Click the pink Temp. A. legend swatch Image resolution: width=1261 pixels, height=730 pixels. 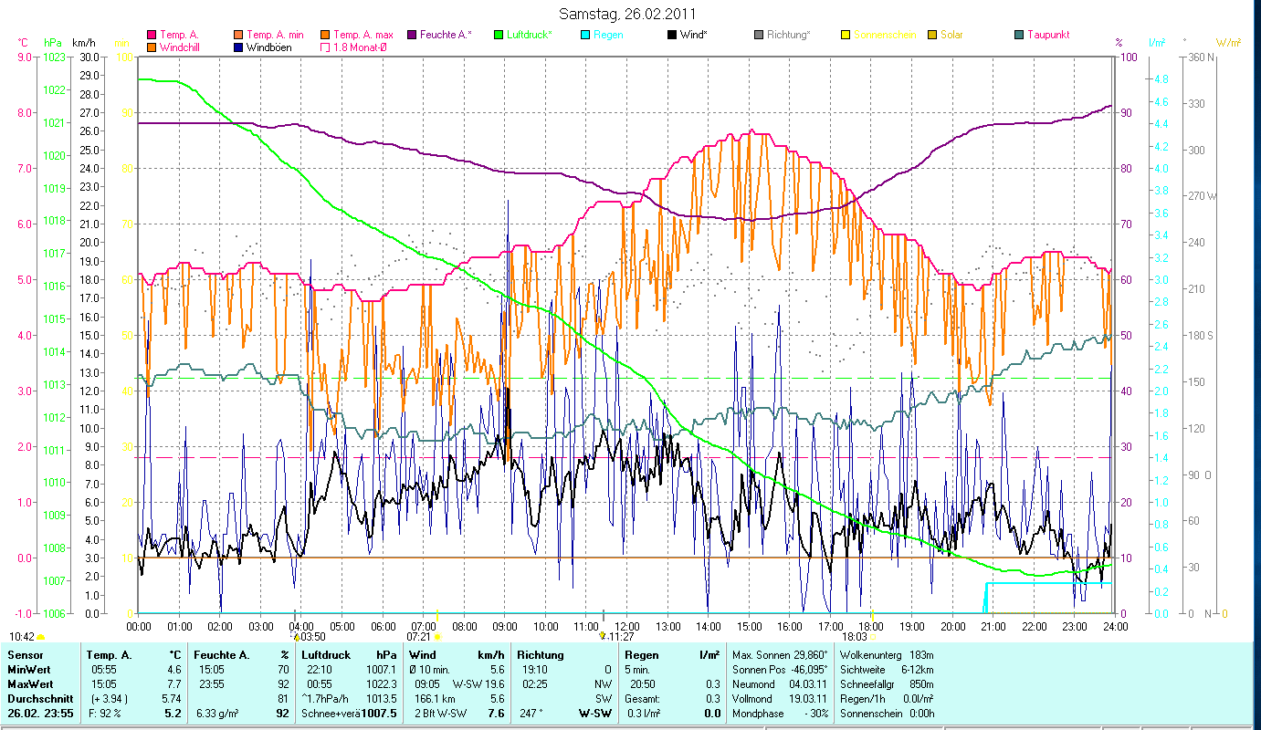[x=152, y=35]
